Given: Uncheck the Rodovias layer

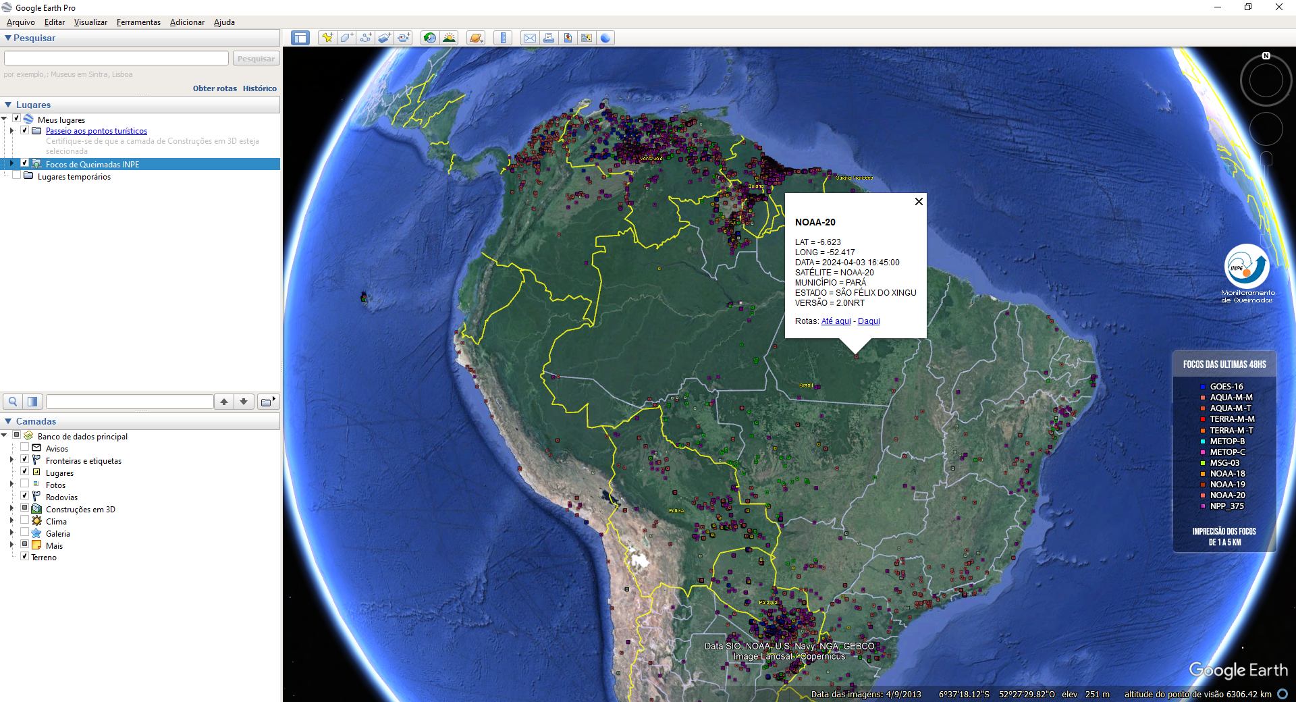Looking at the screenshot, I should [x=25, y=496].
